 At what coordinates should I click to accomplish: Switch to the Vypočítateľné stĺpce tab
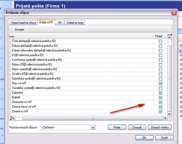click(x=23, y=23)
